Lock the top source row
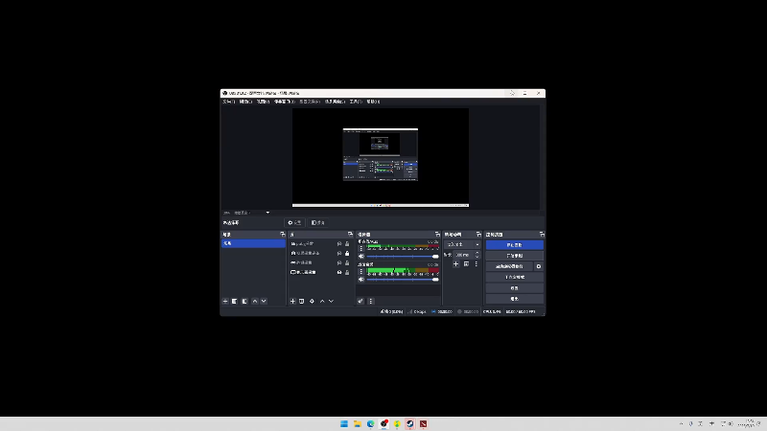Viewport: 767px width, 431px height. pos(347,244)
